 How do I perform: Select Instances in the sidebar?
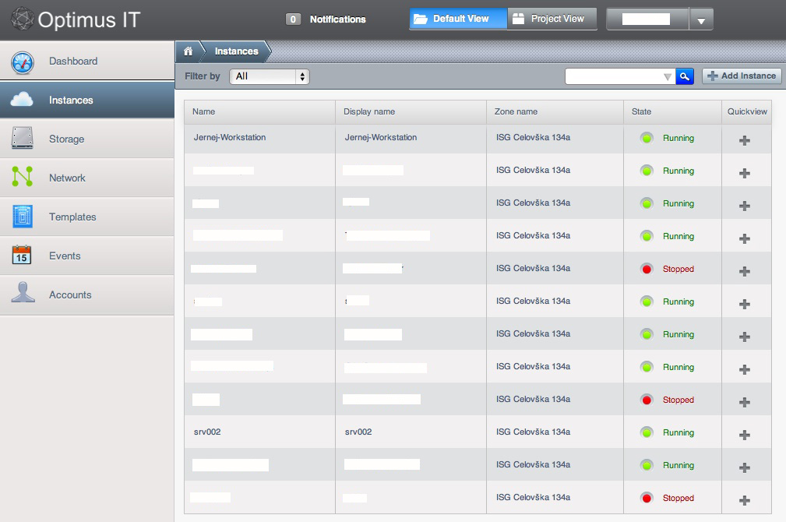click(86, 100)
